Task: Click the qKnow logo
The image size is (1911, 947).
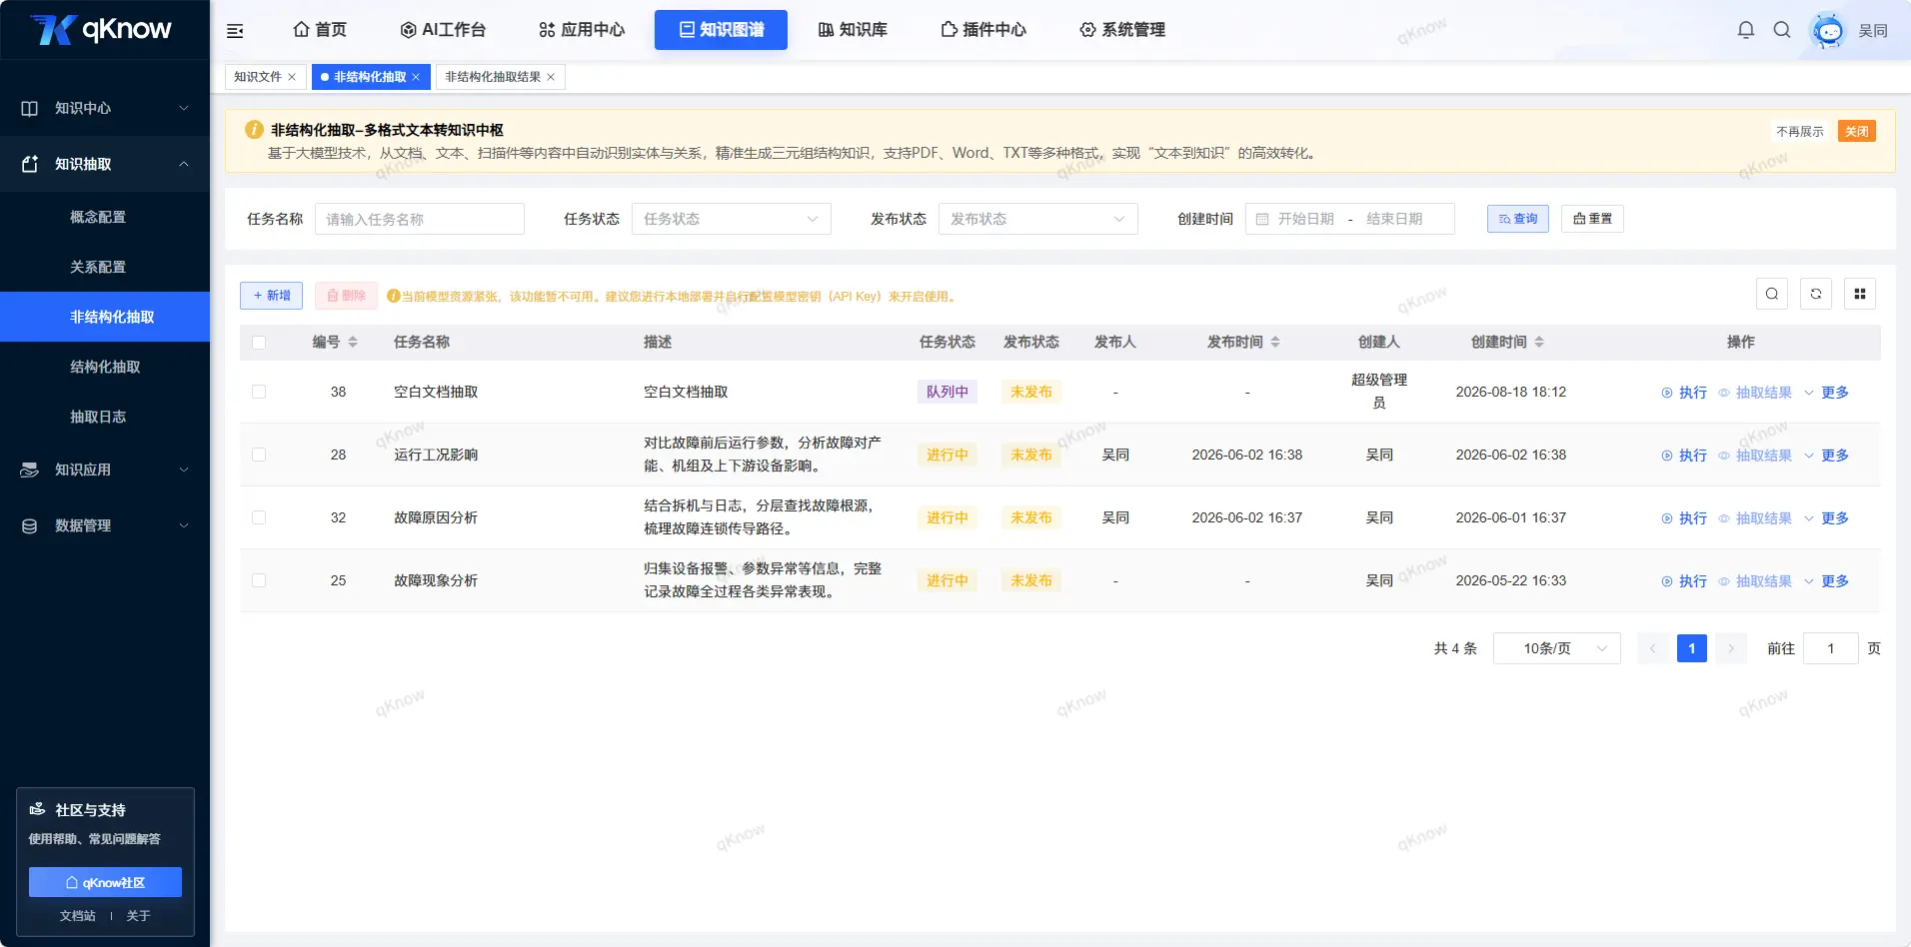Action: [101, 29]
